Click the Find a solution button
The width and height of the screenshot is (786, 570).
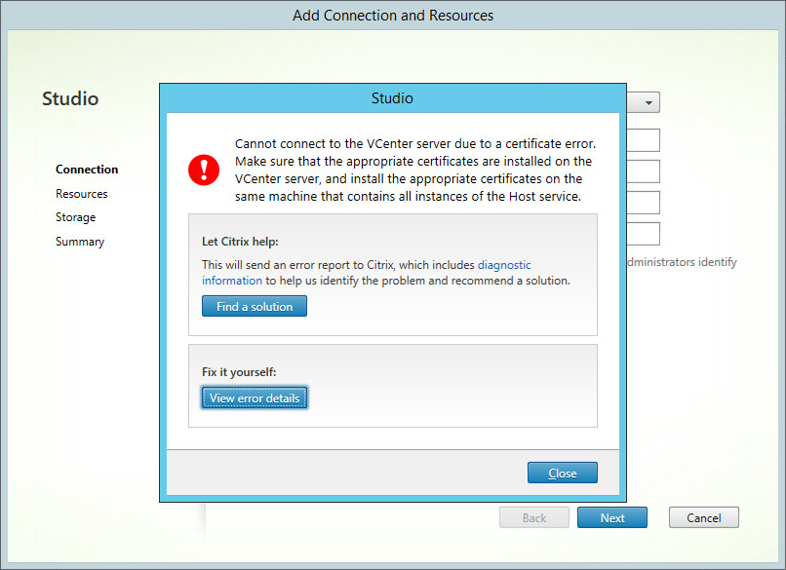[254, 305]
